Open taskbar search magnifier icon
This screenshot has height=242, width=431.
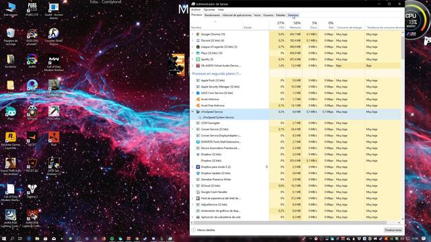tap(12, 239)
